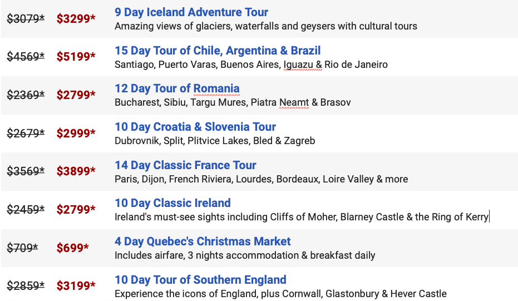The width and height of the screenshot is (518, 301).
Task: Open the 9 Day Iceland Adventure Tour link
Action: [x=191, y=12]
